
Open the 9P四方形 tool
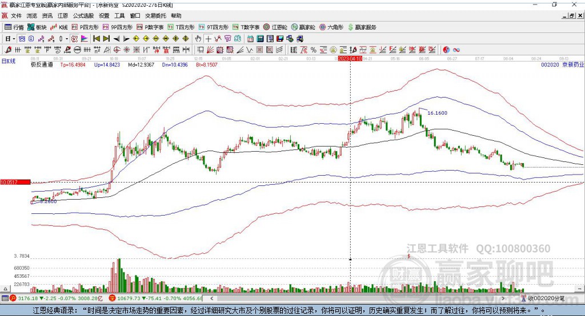(x=118, y=27)
